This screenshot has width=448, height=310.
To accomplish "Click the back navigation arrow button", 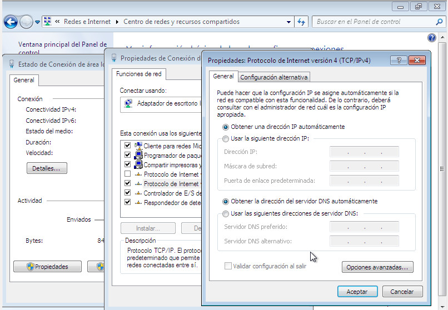I will [x=10, y=22].
